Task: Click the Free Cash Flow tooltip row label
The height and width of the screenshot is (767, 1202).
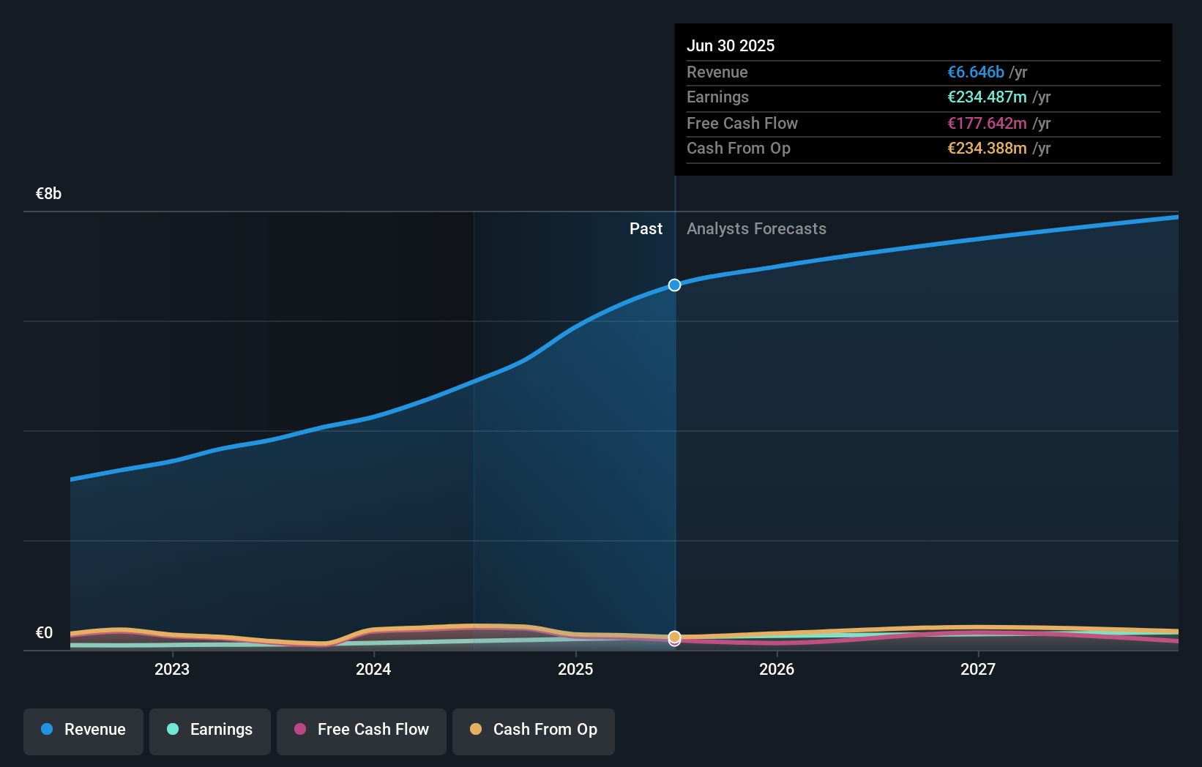Action: coord(742,124)
